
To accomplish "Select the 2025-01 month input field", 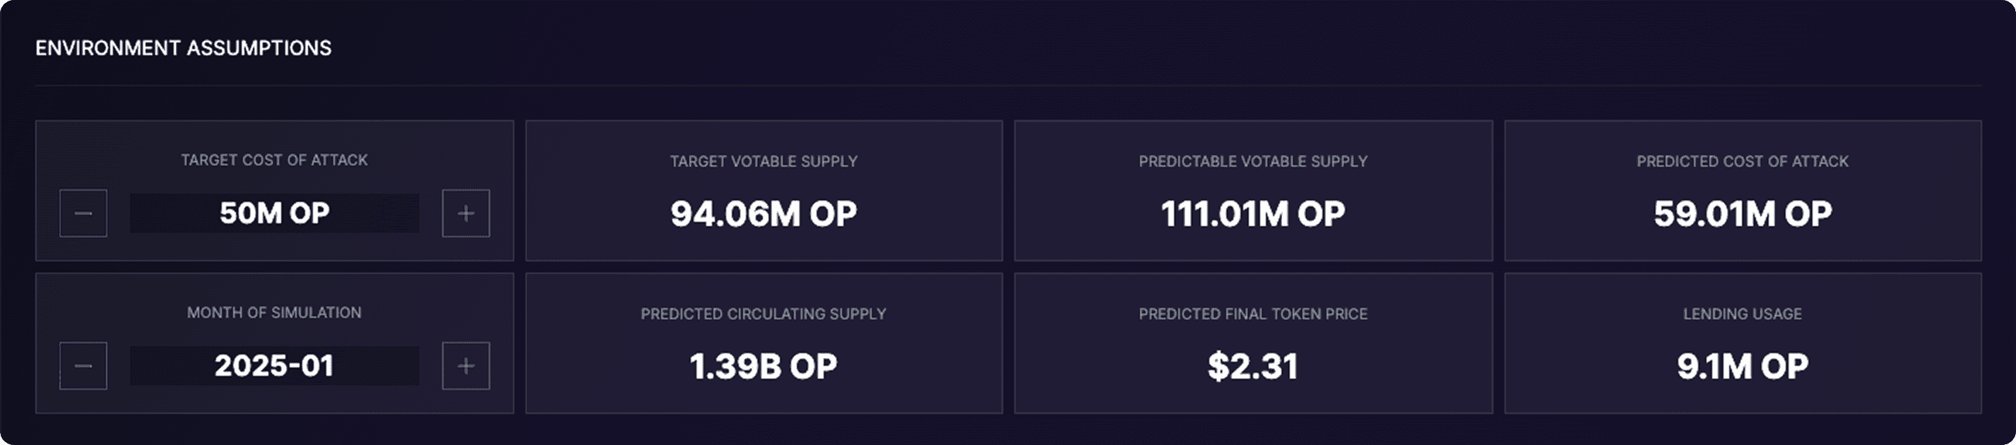I will [x=275, y=365].
